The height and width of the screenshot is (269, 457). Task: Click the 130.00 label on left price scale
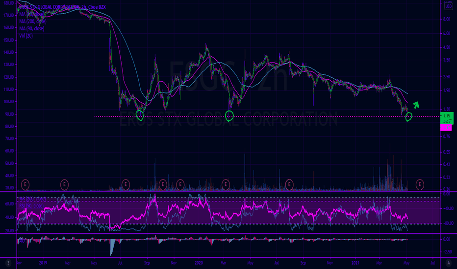(x=8, y=65)
